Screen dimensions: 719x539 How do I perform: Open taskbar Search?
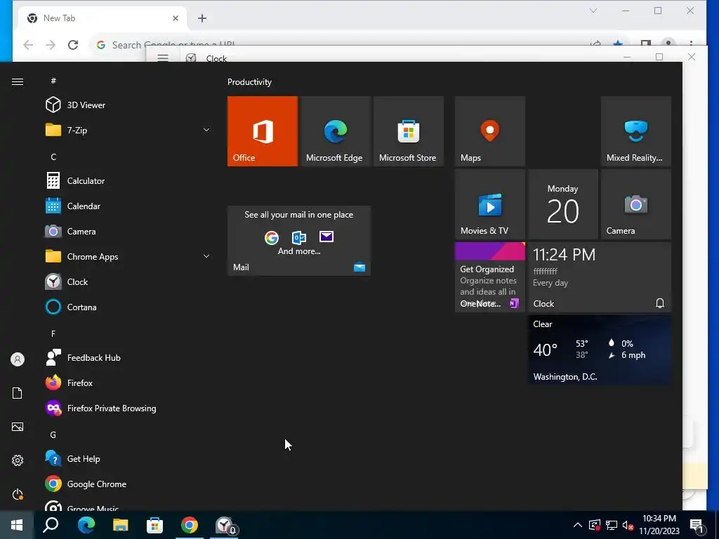(51, 525)
